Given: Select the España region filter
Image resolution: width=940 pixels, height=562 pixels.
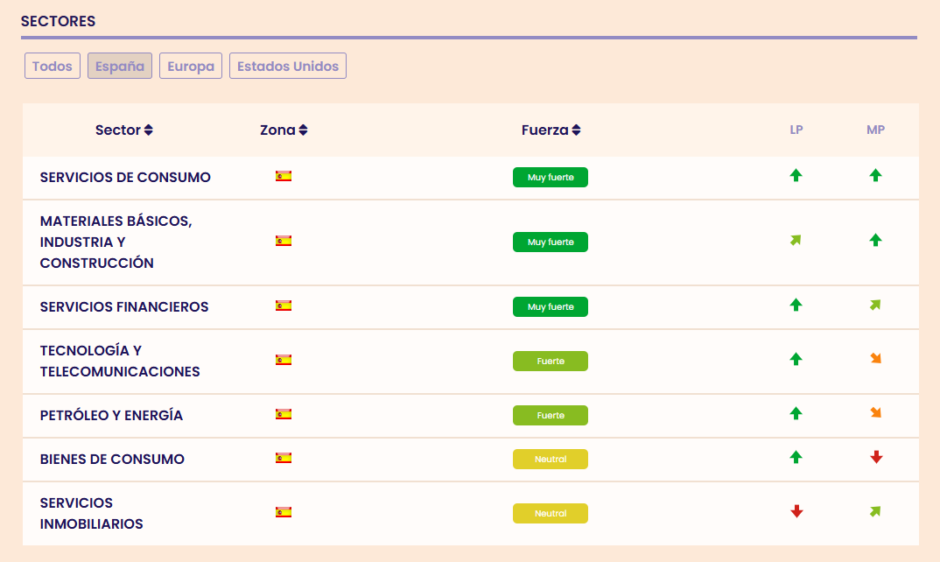Looking at the screenshot, I should tap(120, 67).
